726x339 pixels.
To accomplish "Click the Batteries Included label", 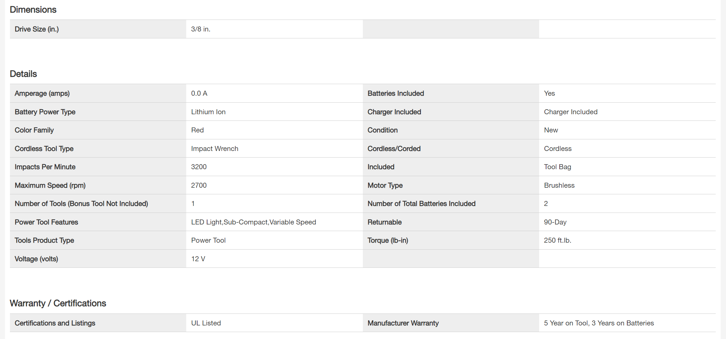I will tap(396, 93).
